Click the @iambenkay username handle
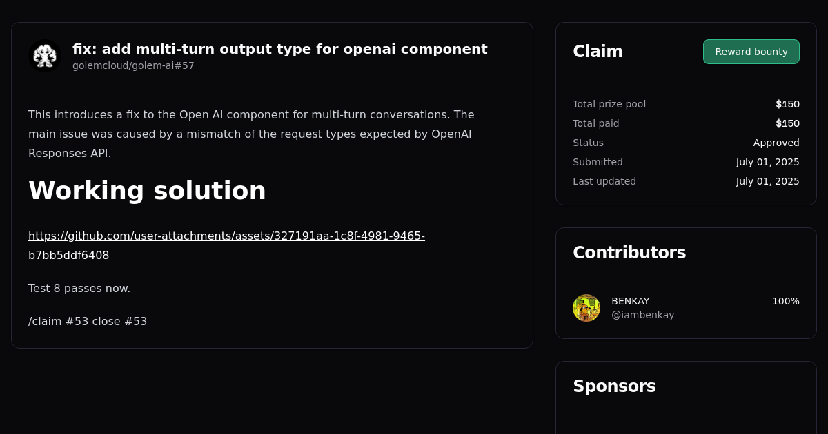828x434 pixels. click(x=642, y=314)
